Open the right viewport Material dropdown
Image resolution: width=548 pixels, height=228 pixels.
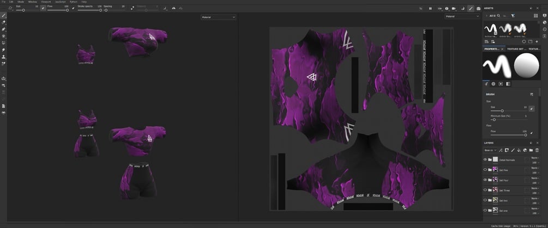462,16
